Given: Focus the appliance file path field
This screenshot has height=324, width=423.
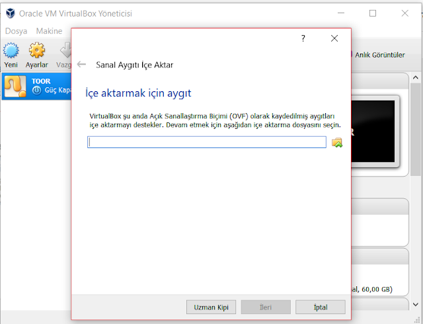Looking at the screenshot, I should coord(207,142).
